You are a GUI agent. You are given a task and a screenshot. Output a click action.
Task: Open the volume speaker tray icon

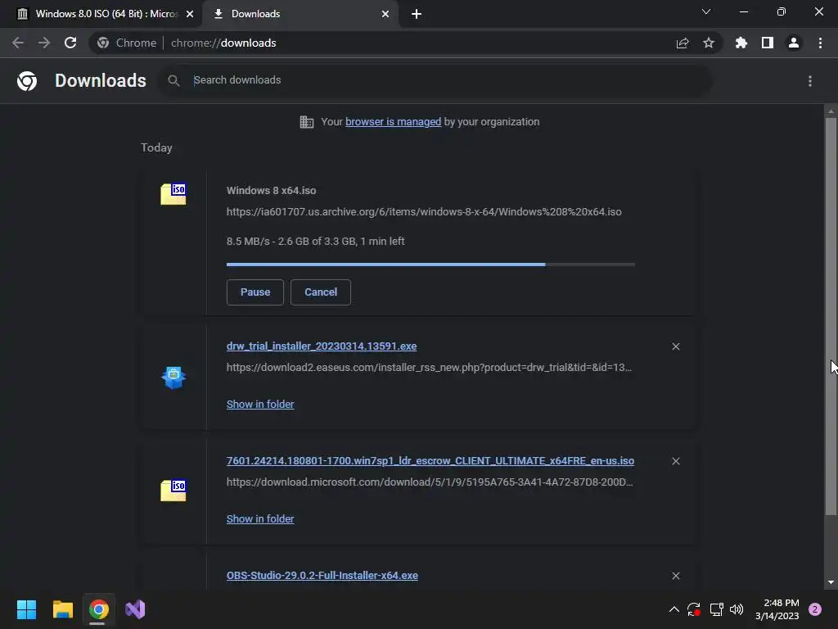[x=737, y=609]
